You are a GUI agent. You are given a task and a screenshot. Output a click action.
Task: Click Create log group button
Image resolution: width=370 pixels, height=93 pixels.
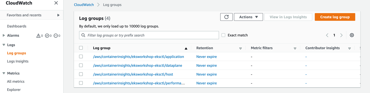point(335,17)
